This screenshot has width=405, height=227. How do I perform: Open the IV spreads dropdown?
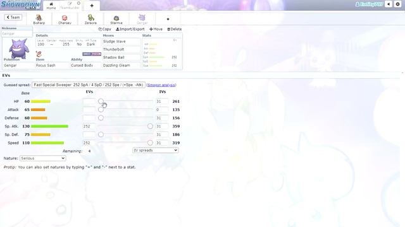pyautogui.click(x=156, y=150)
